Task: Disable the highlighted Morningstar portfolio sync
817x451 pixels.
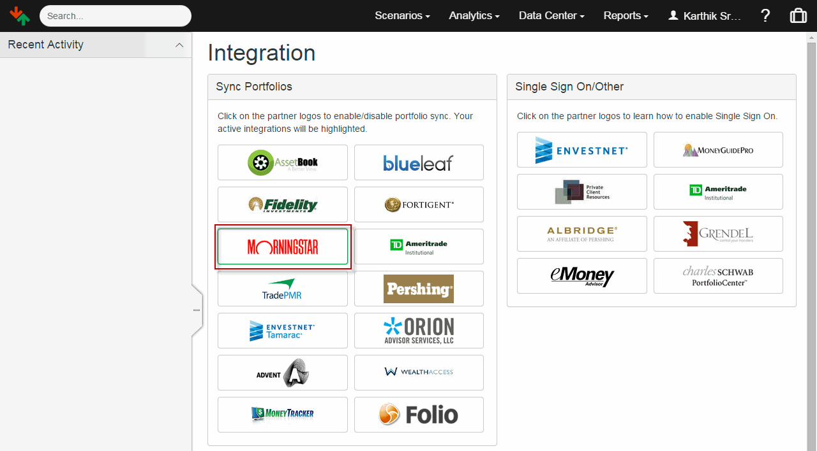Action: tap(283, 247)
